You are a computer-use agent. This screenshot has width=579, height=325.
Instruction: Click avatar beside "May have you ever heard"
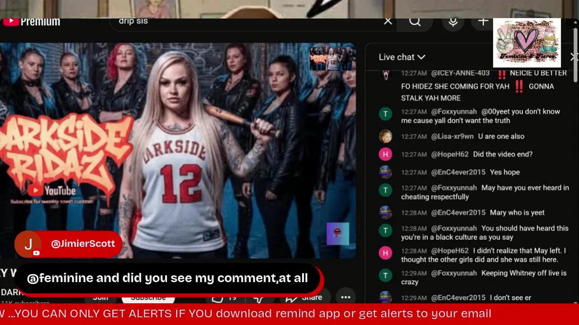385,190
